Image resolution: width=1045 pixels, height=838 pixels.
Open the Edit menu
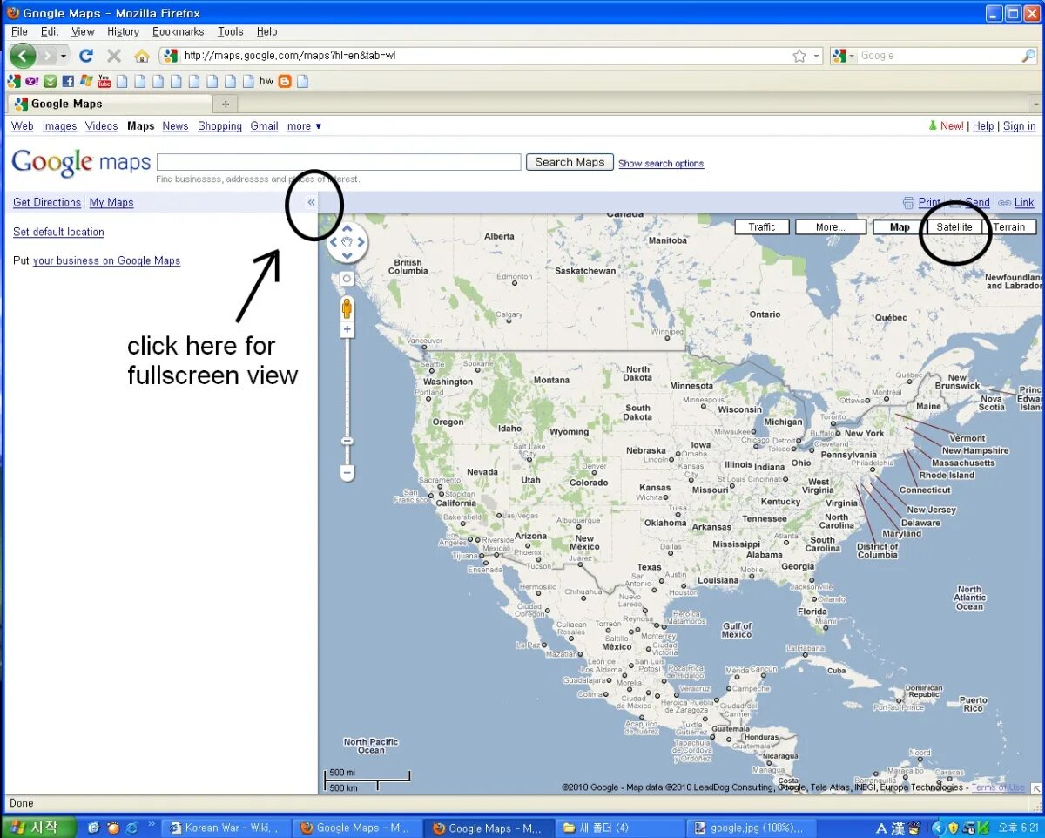pos(50,31)
